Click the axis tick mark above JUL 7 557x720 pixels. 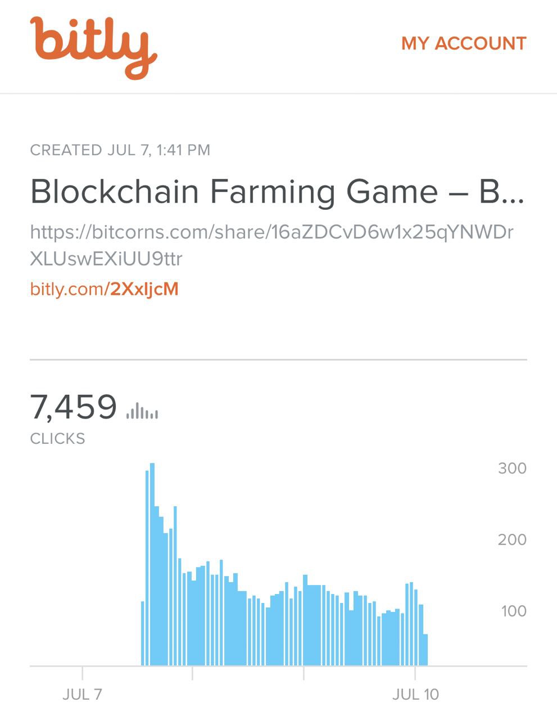tap(83, 673)
